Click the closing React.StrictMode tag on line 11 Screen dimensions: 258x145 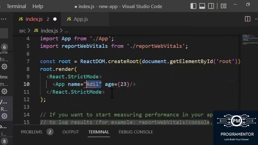pos(75,92)
